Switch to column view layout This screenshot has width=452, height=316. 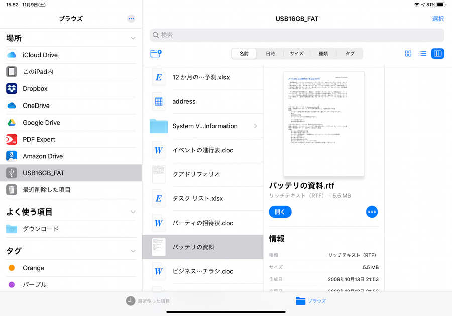pos(437,54)
